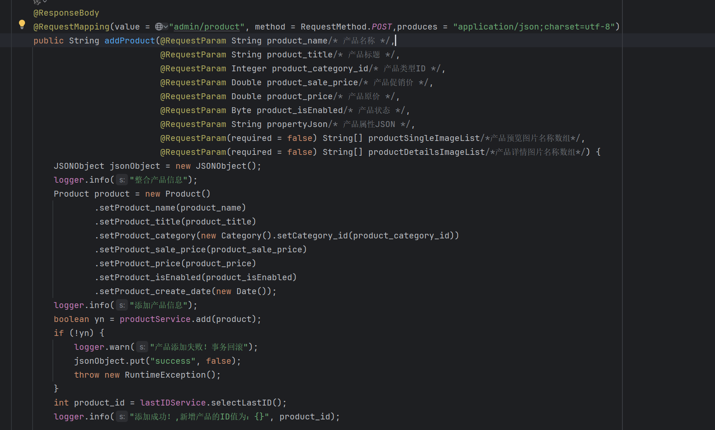Click the RuntimeException class name
Viewport: 715px width, 430px height.
tap(165, 375)
